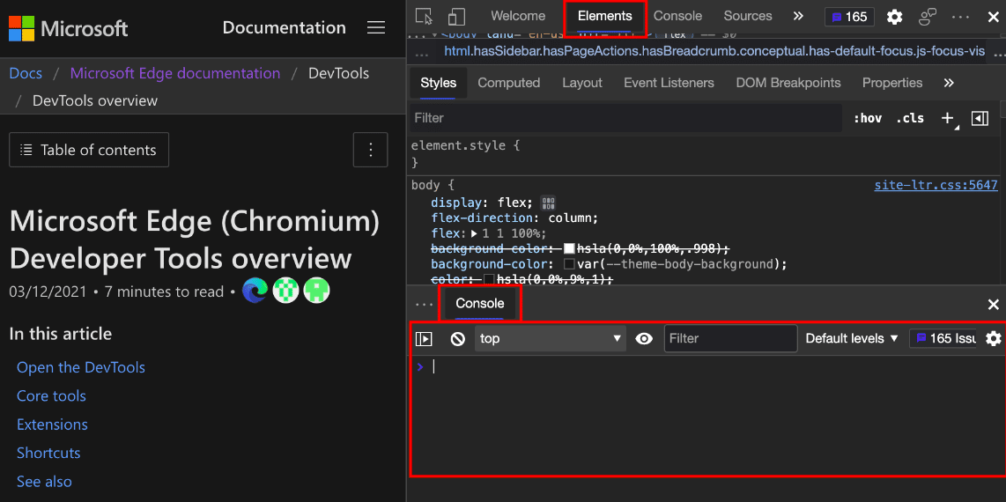Open the top Console tab
1006x502 pixels.
[x=678, y=16]
